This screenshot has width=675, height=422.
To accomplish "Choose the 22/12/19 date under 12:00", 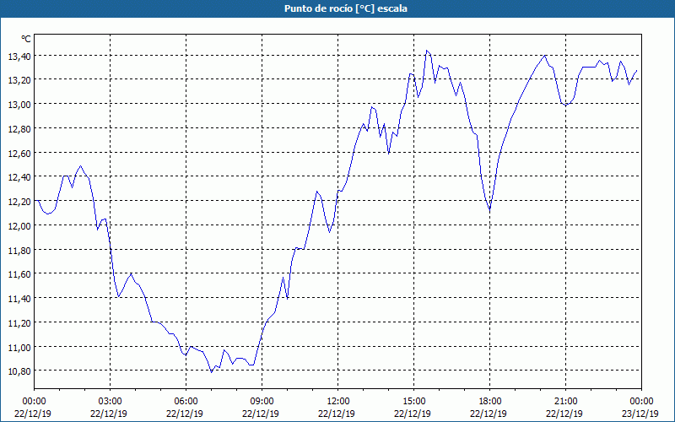I will [337, 414].
